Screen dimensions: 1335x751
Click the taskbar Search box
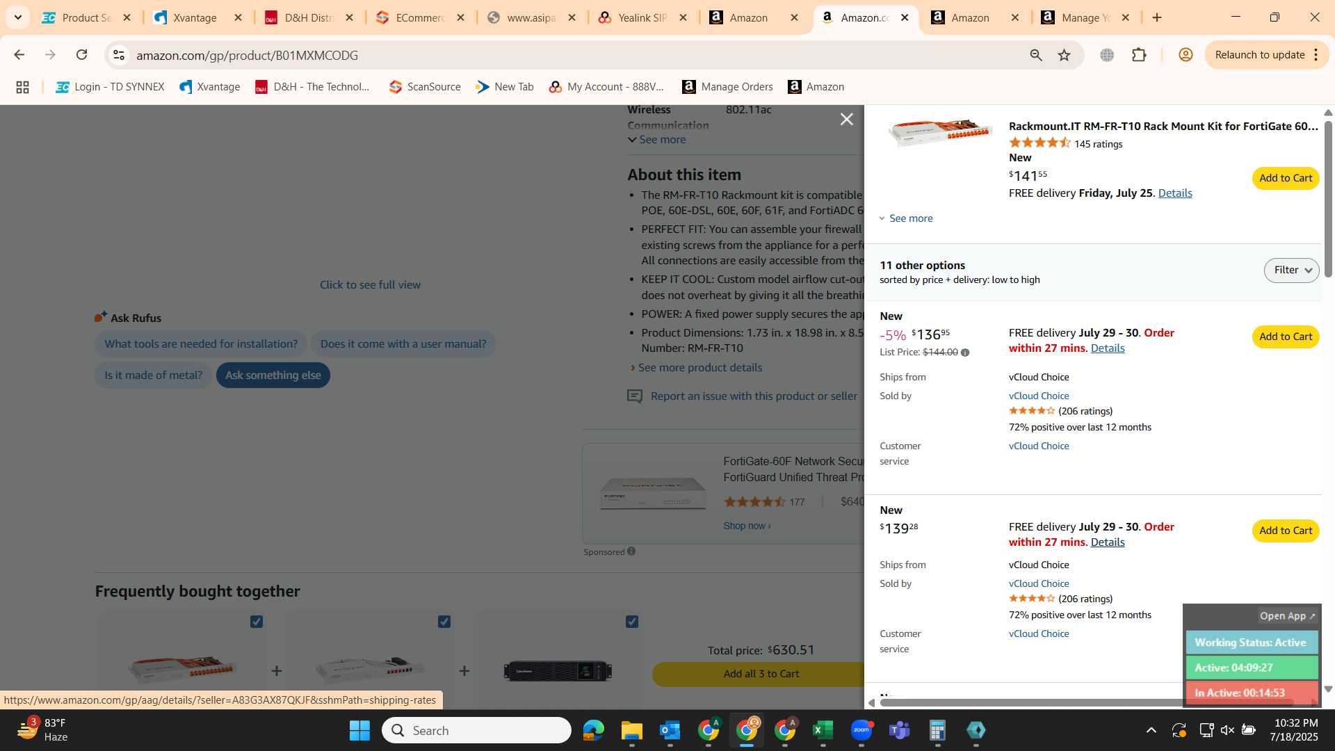point(476,731)
